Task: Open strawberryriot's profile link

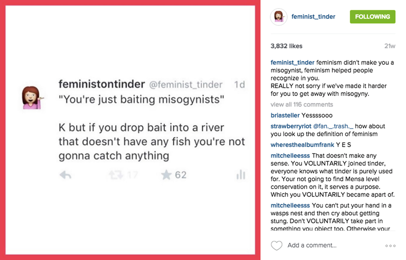Action: [x=291, y=126]
